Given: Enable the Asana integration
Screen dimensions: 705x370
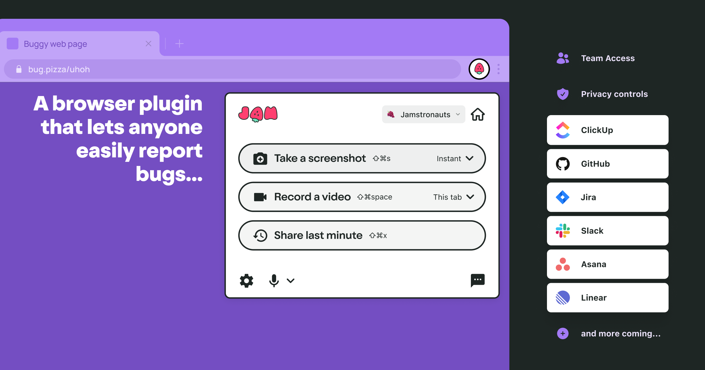Looking at the screenshot, I should pos(607,265).
